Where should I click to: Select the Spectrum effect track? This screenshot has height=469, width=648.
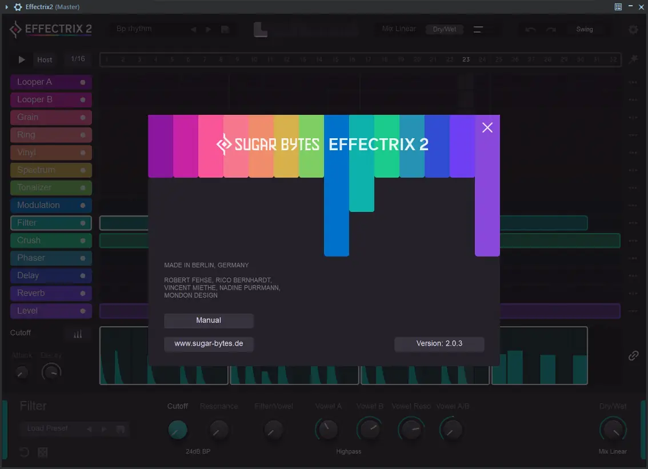click(x=51, y=170)
